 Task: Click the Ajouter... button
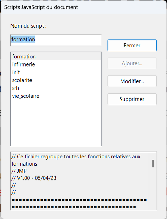pyautogui.click(x=132, y=63)
